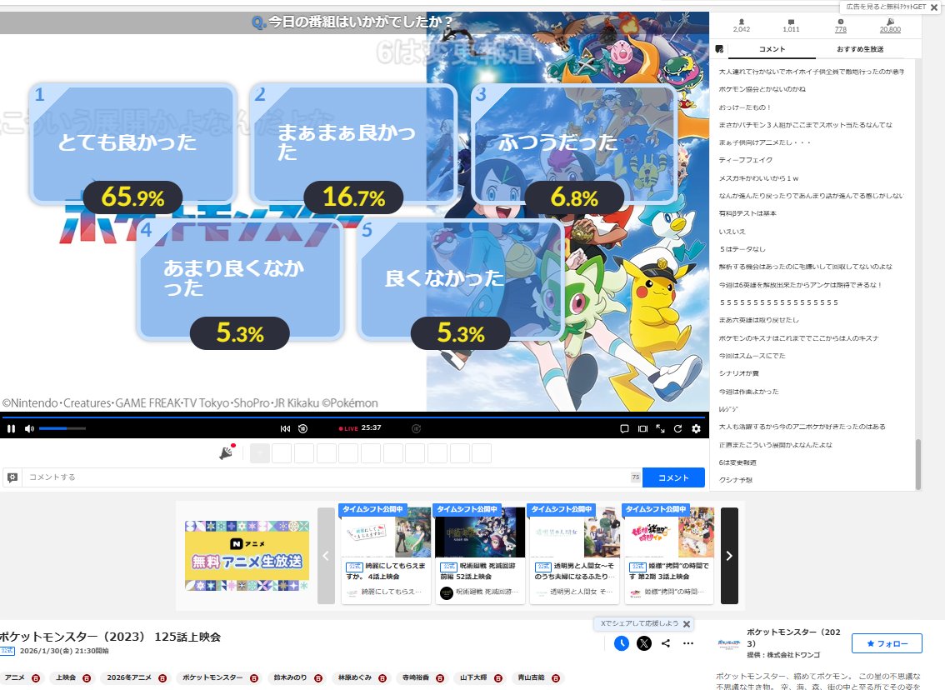Click the comment 6は変更報道

(737, 462)
